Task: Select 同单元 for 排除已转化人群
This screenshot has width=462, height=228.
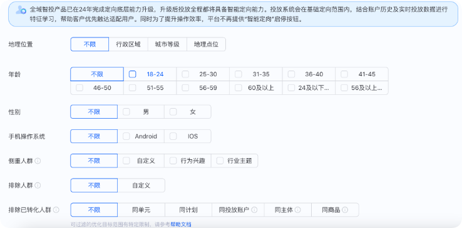Action: click(x=141, y=210)
